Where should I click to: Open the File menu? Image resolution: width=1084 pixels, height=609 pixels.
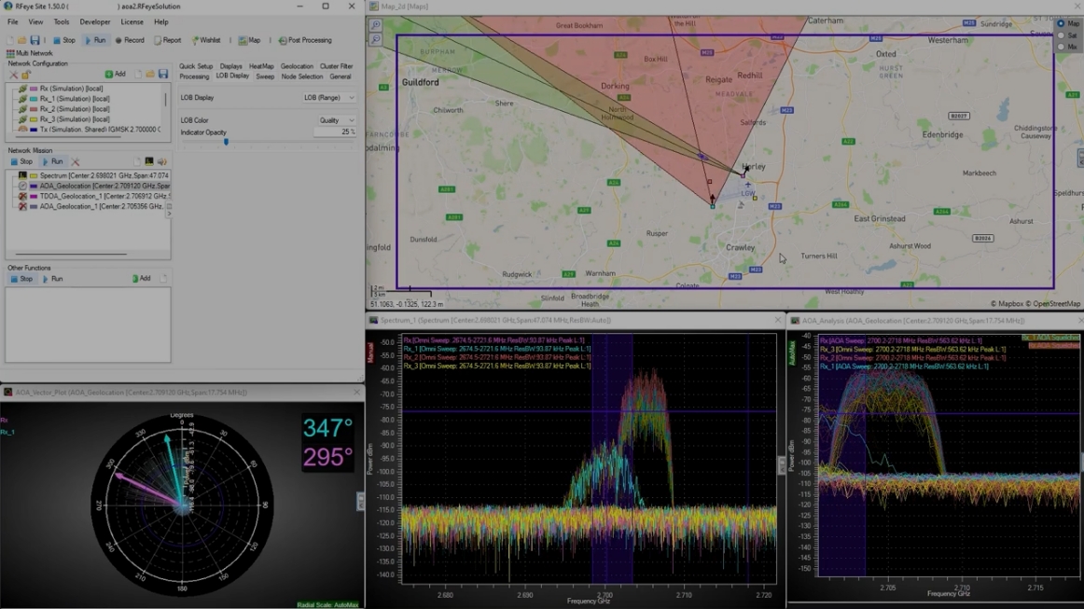(13, 22)
